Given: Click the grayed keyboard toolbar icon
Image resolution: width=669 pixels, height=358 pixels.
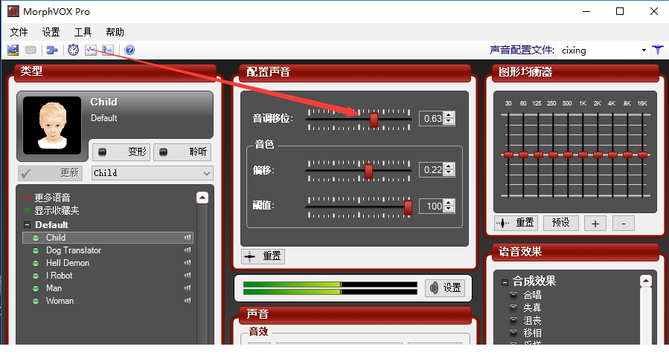Looking at the screenshot, I should (x=31, y=51).
